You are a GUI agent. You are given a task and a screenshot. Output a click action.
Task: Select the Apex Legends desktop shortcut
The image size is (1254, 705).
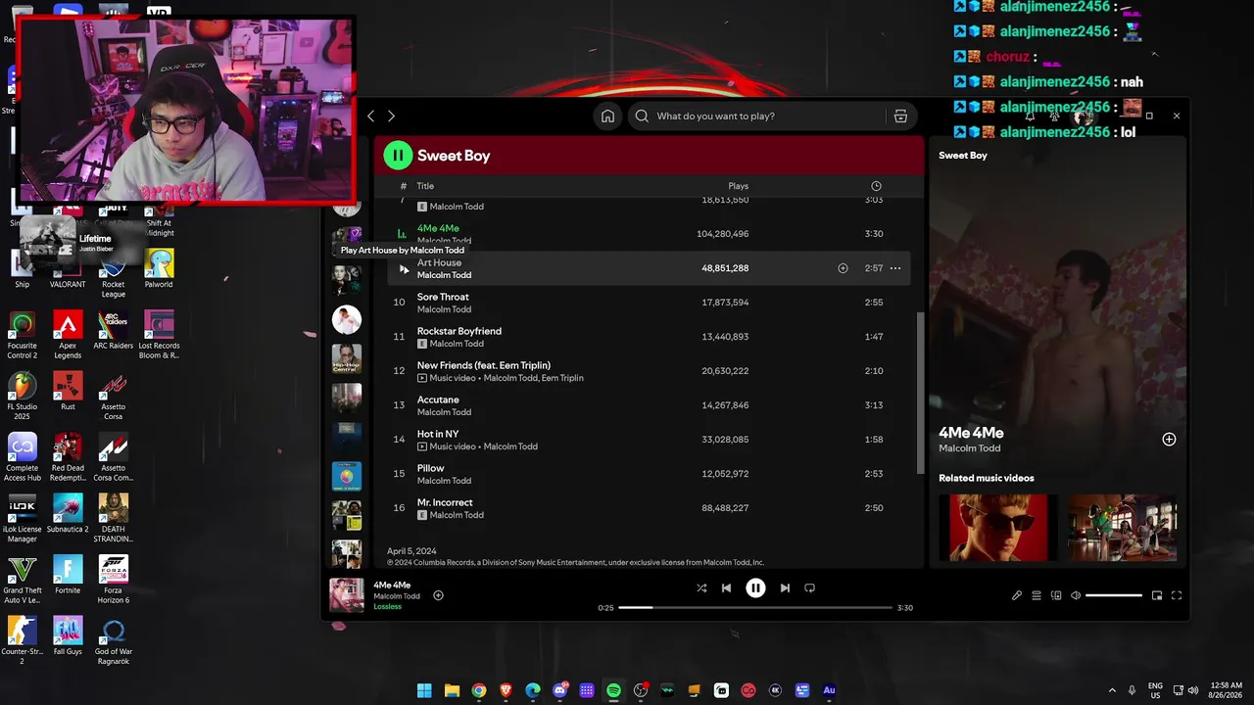pos(68,335)
